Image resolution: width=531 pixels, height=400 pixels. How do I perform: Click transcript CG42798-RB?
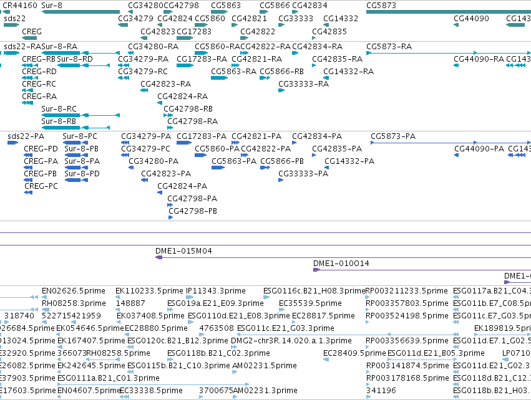[x=188, y=108]
